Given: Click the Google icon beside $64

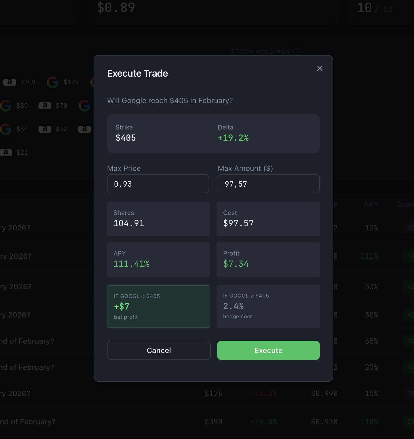Looking at the screenshot, I should [6, 129].
